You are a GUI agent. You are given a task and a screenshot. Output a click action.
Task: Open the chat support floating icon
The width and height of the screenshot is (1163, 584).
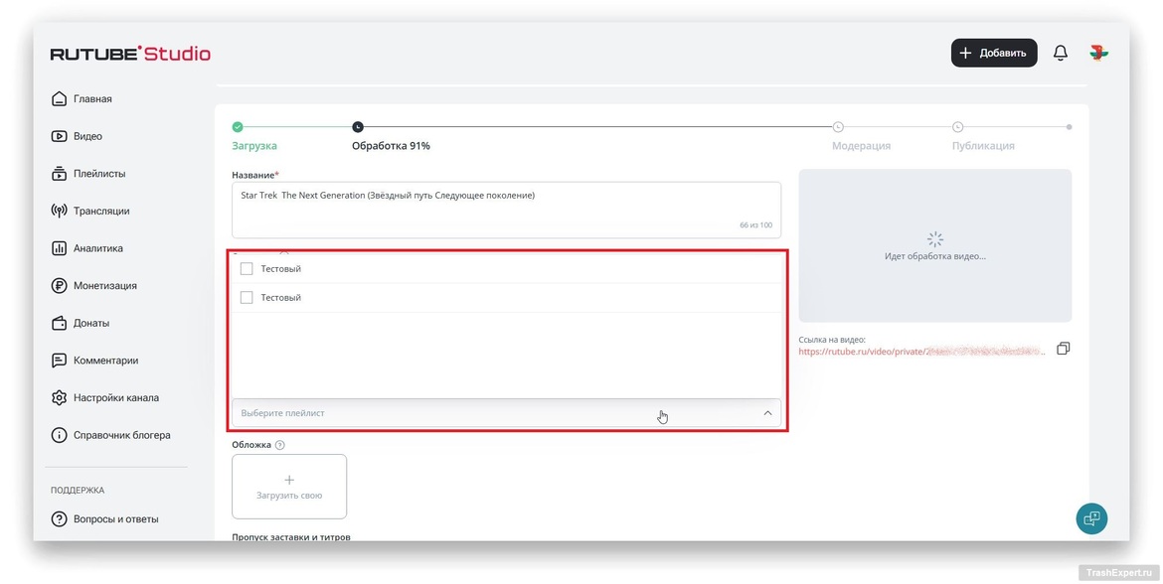pyautogui.click(x=1091, y=518)
